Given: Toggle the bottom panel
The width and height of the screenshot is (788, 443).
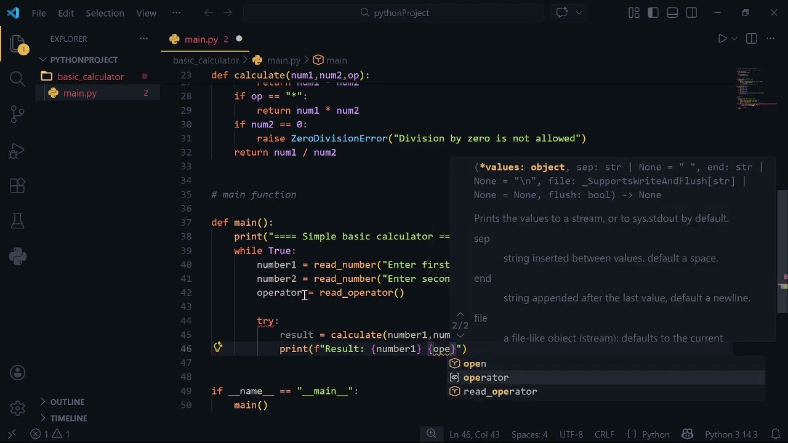Looking at the screenshot, I should [x=672, y=12].
